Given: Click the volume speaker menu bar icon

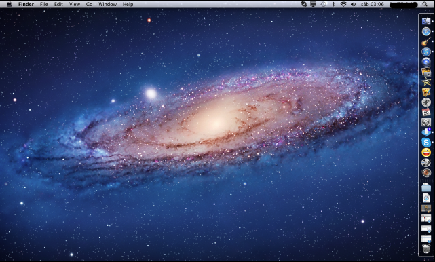Looking at the screenshot, I should tap(353, 4).
